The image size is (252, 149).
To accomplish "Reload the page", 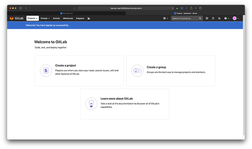I will (x=173, y=8).
